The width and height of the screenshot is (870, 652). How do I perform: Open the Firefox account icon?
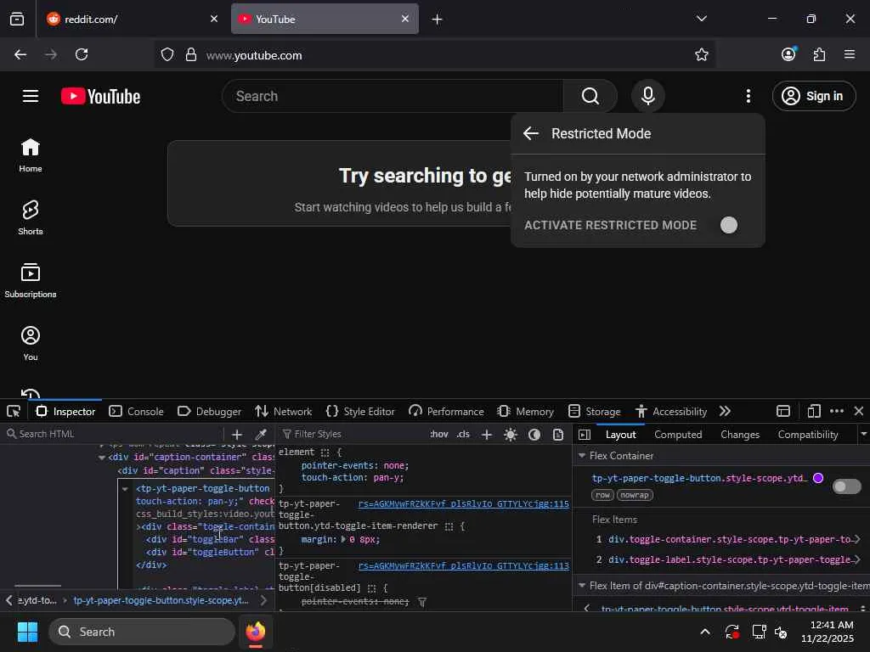click(788, 53)
